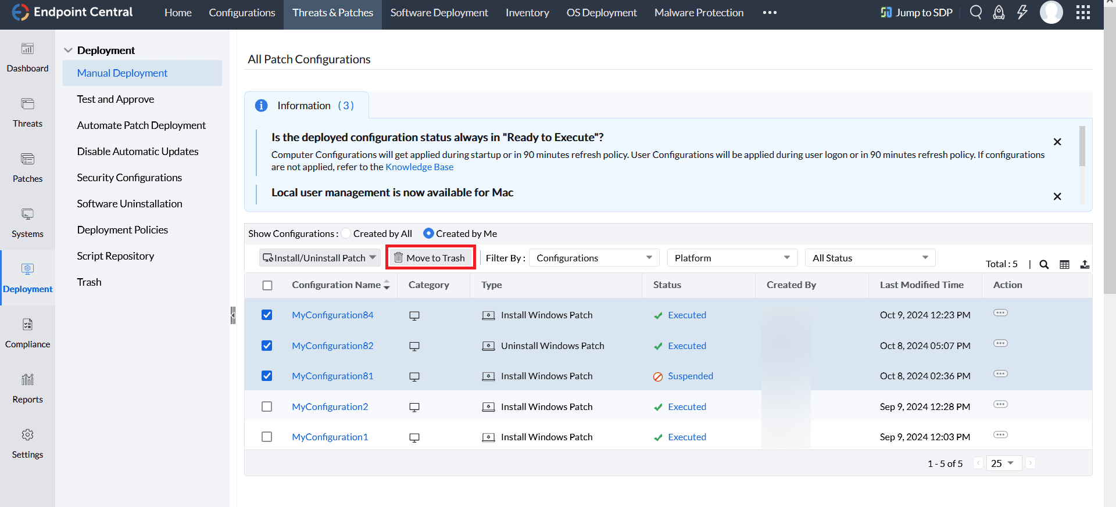Uncheck the MyConfiguration82 row checkbox

coord(267,346)
